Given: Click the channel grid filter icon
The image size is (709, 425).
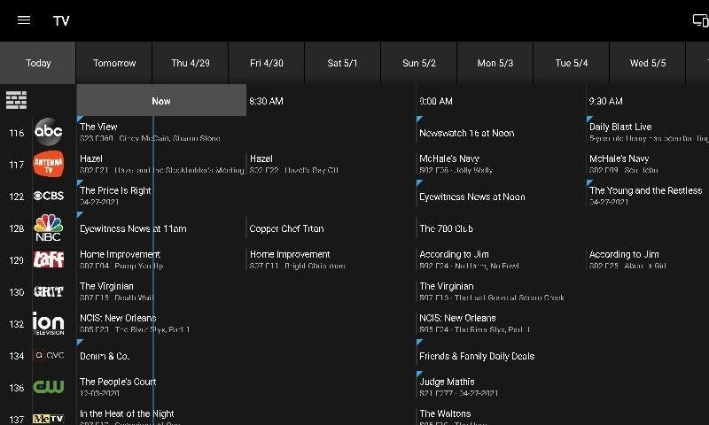Looking at the screenshot, I should coord(17,100).
